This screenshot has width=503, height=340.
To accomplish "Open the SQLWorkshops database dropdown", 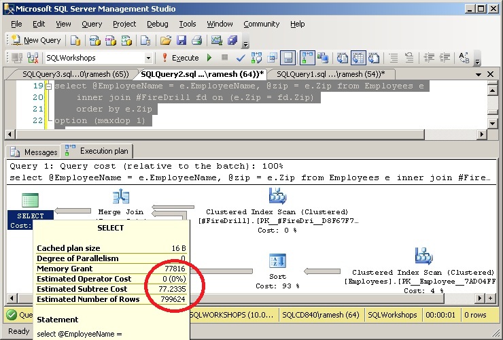I will click(x=148, y=58).
